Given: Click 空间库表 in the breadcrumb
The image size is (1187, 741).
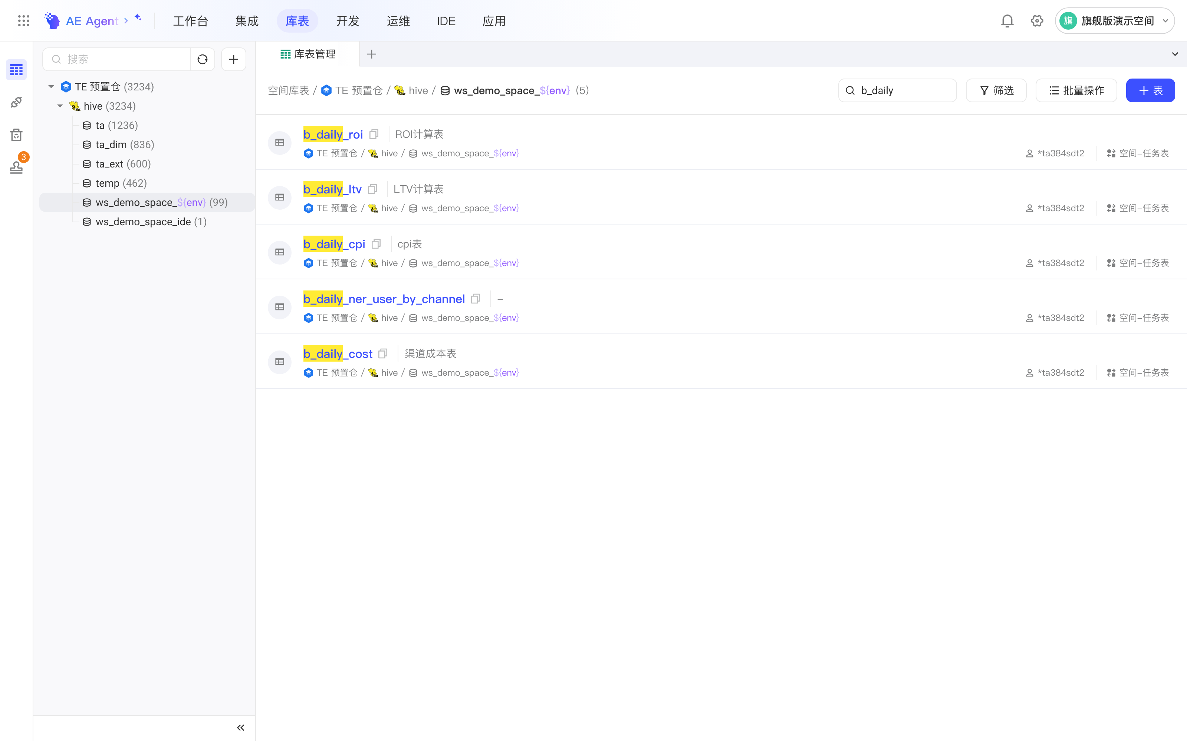Looking at the screenshot, I should 289,90.
